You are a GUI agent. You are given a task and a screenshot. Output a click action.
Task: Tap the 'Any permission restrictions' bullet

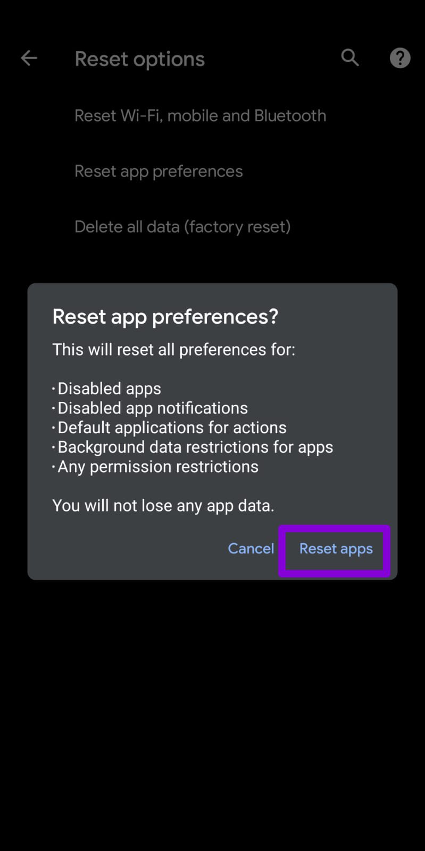click(157, 467)
